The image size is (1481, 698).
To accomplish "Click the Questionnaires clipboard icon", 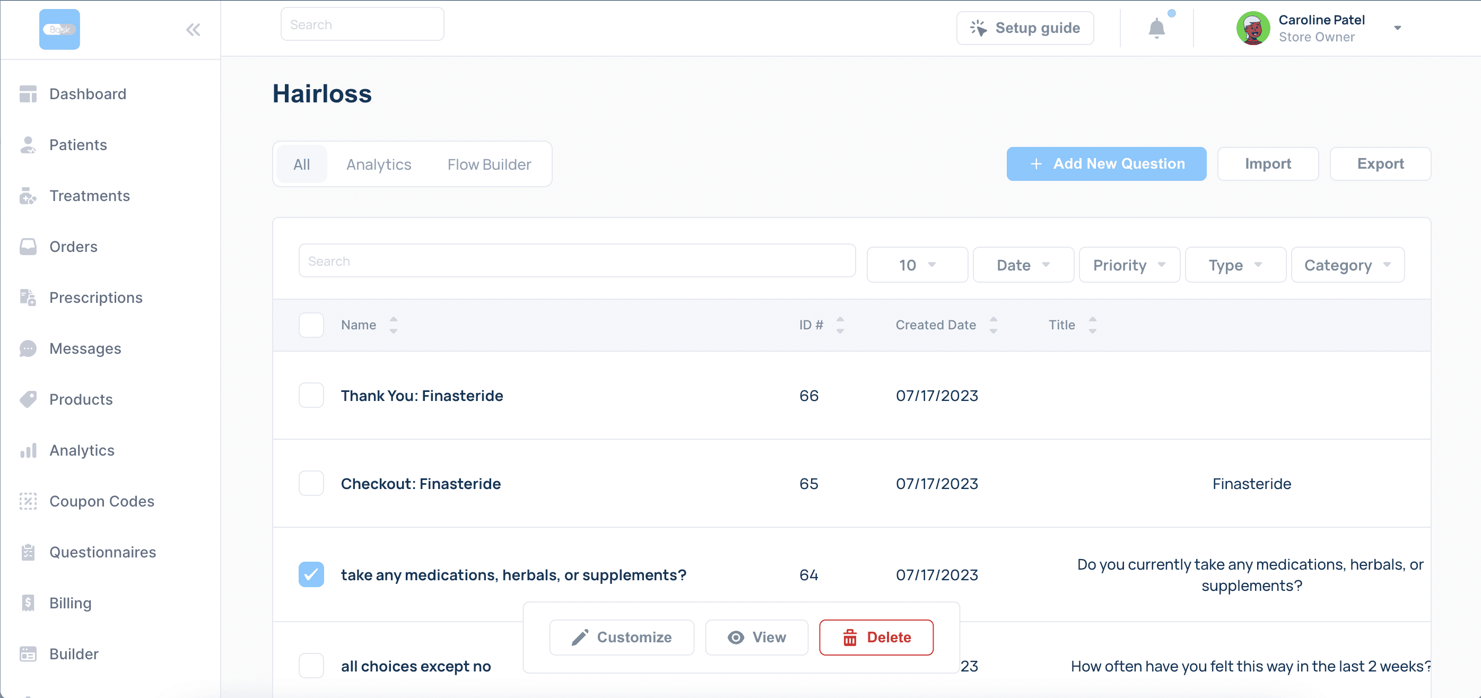I will pos(28,552).
